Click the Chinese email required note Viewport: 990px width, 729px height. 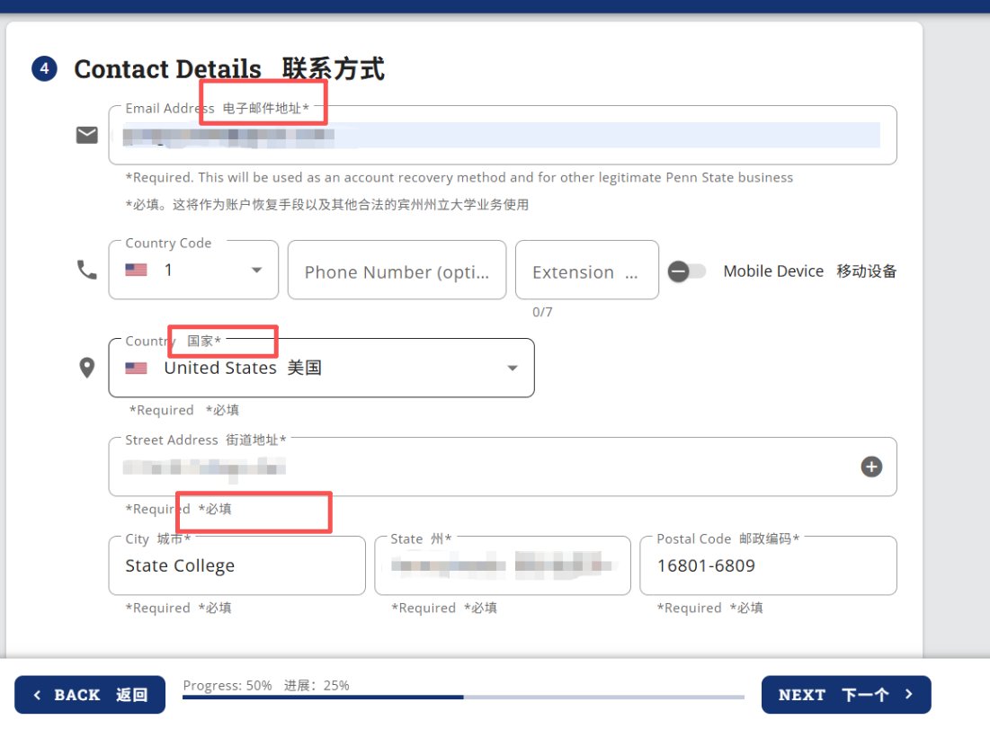(327, 205)
